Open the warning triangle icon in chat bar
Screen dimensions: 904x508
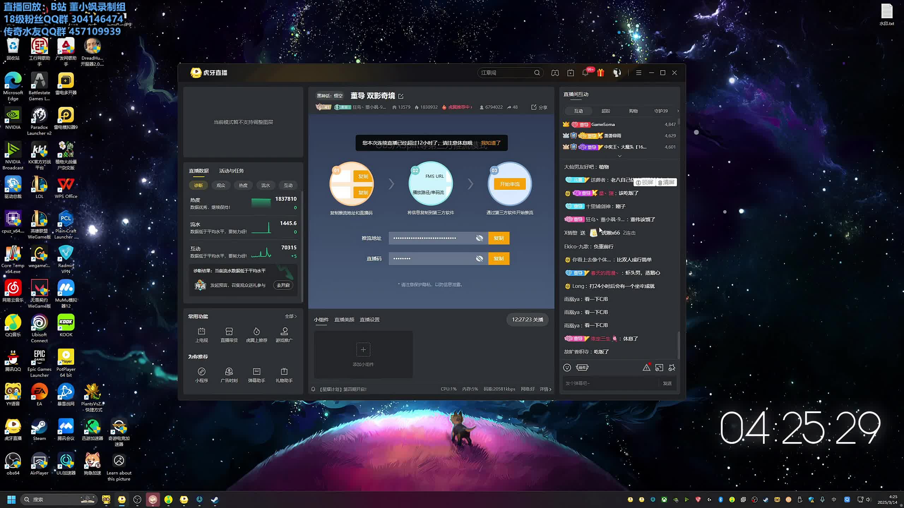coord(646,368)
